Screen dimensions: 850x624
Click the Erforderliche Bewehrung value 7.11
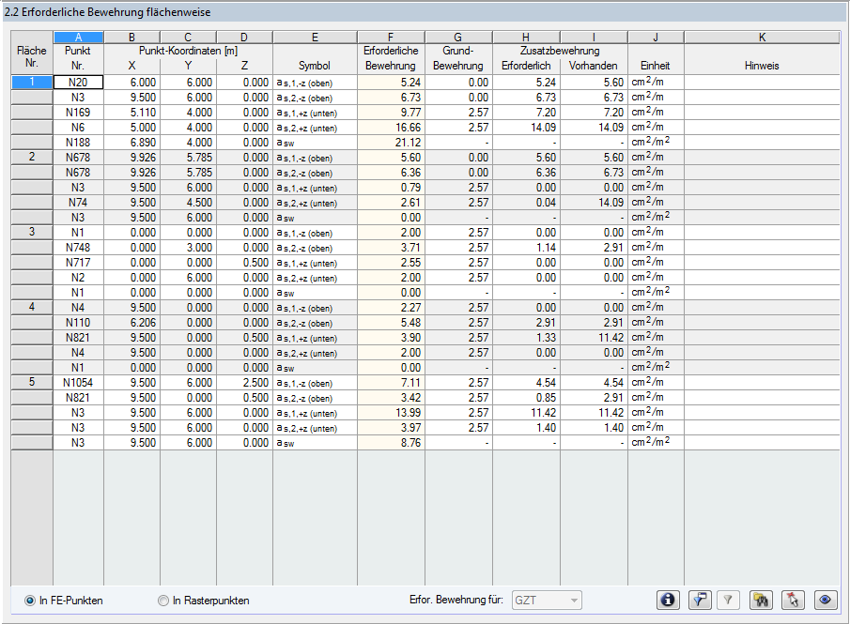click(x=391, y=383)
